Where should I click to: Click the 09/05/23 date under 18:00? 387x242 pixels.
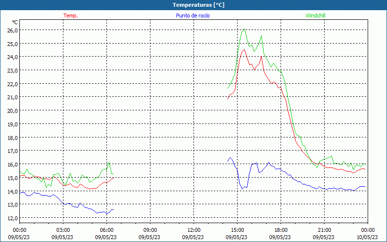coord(280,237)
